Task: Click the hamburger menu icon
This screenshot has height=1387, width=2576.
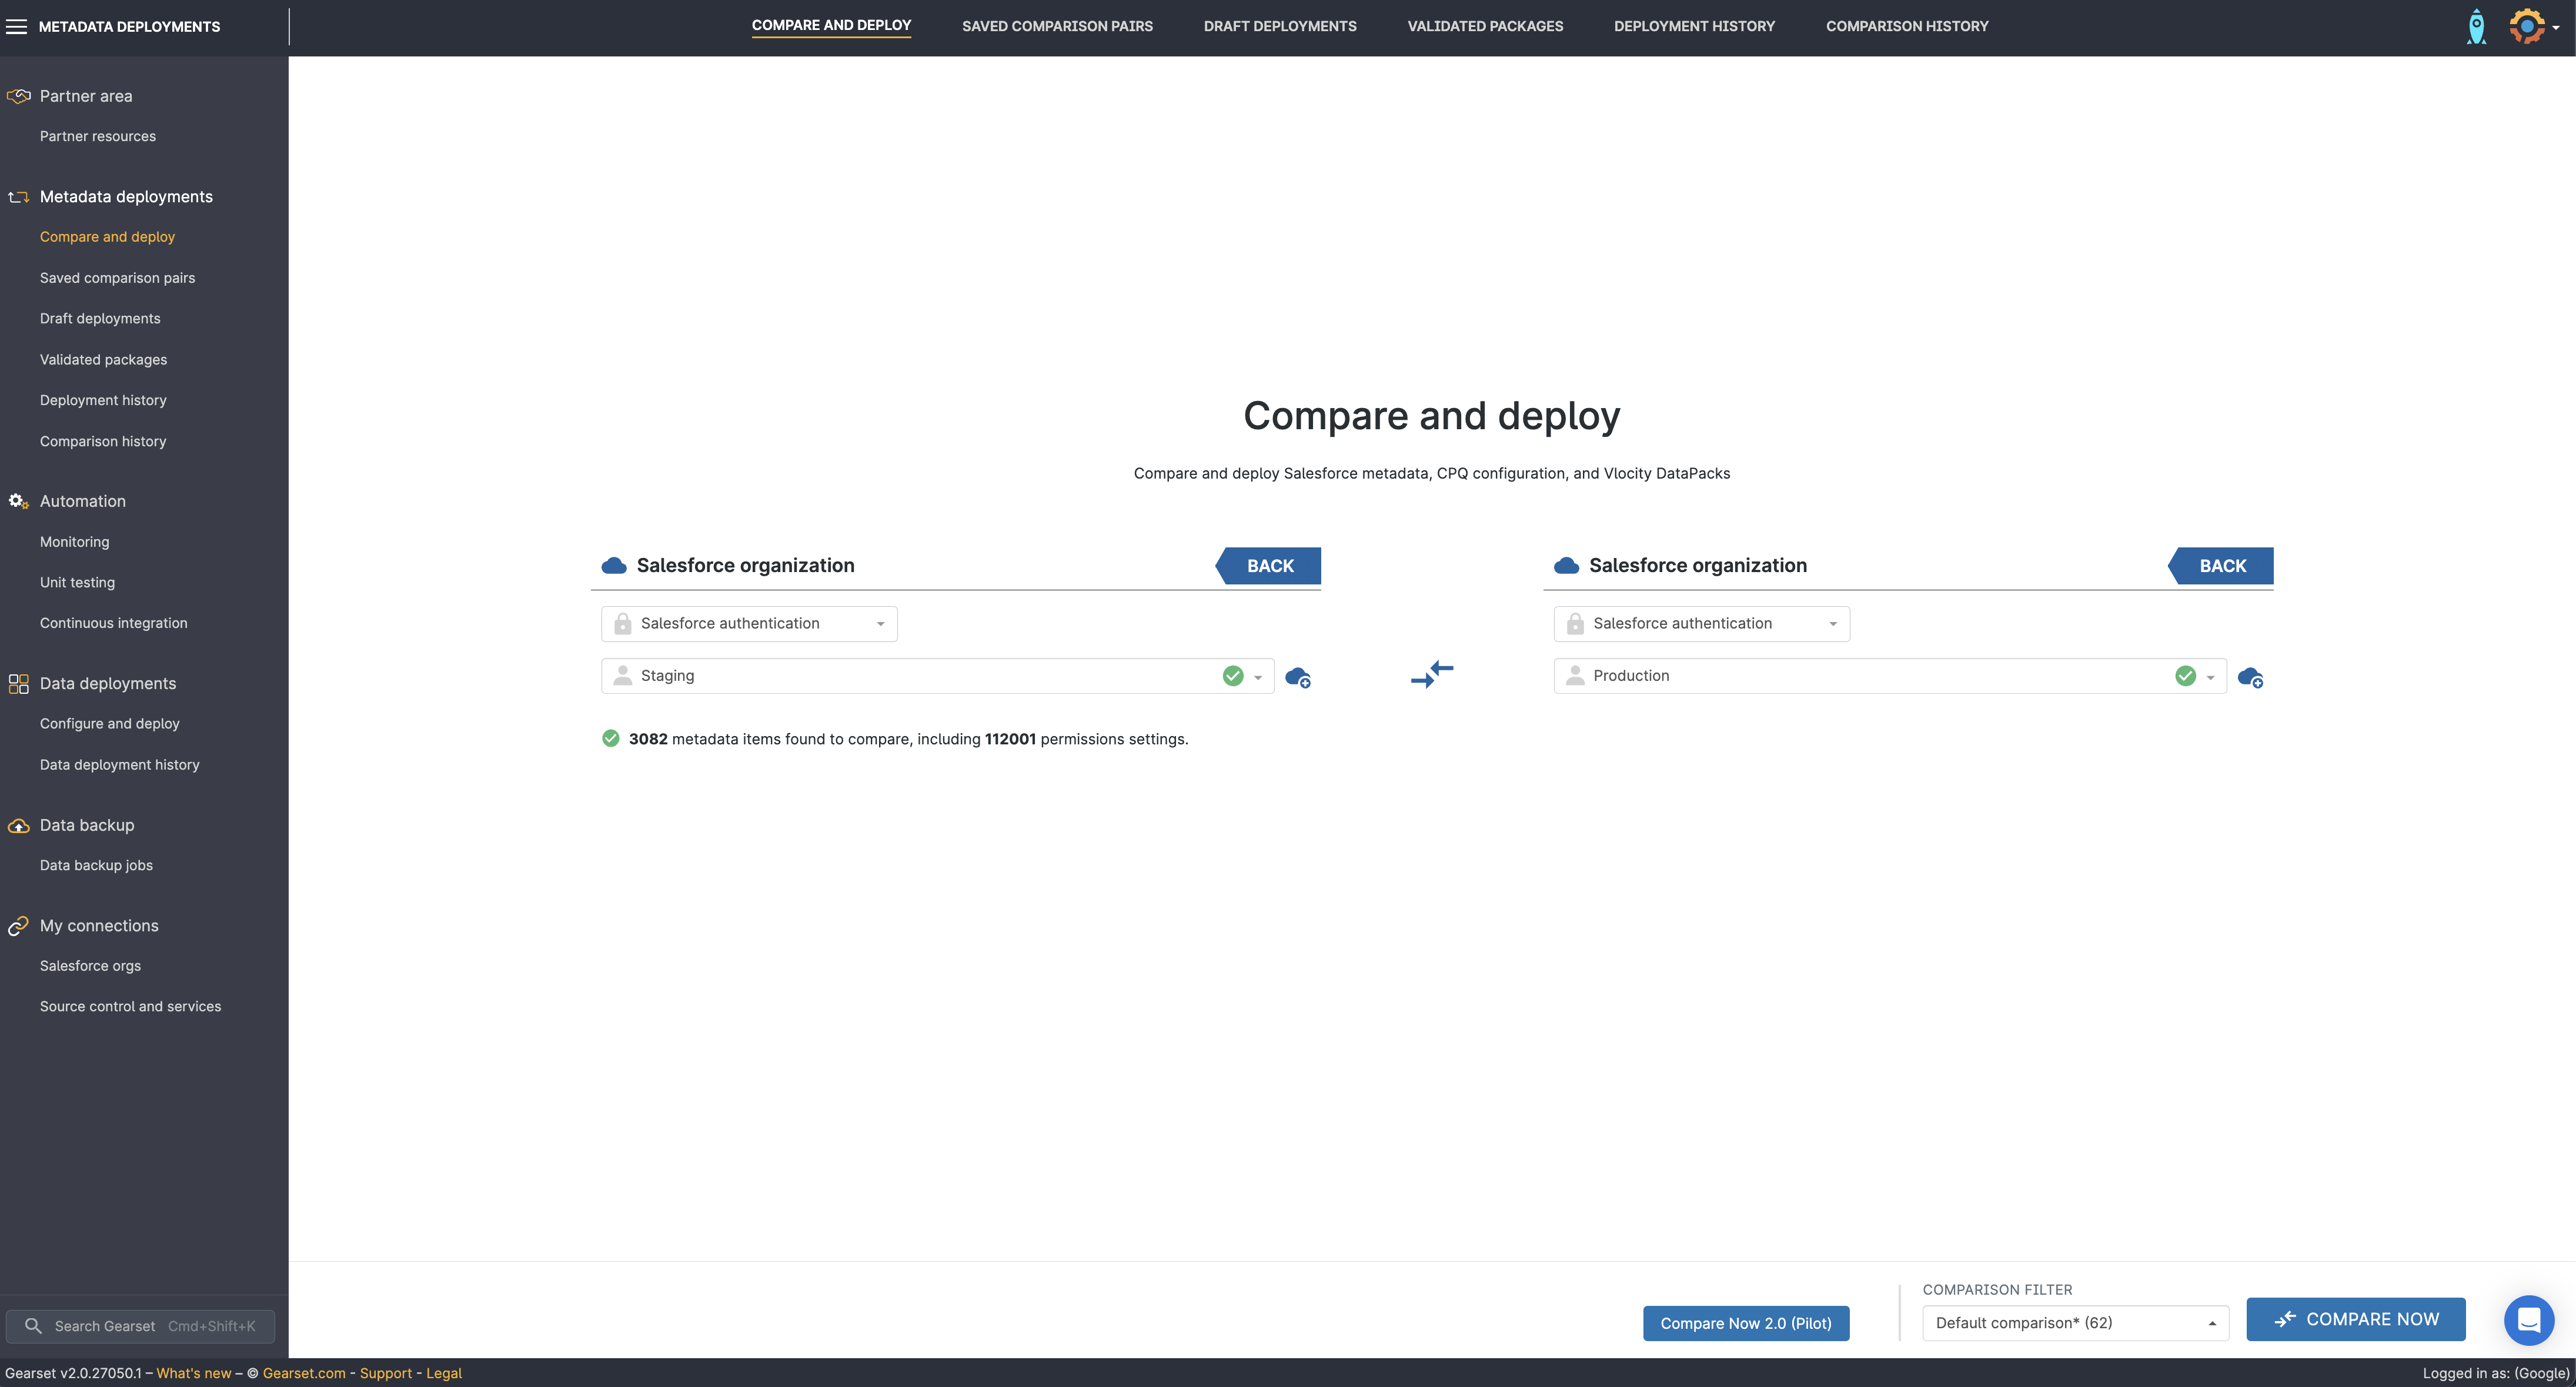Action: [x=16, y=27]
